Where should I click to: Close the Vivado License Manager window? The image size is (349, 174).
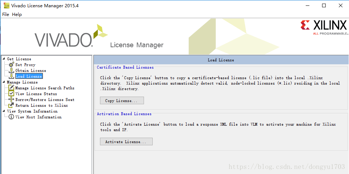341,6
